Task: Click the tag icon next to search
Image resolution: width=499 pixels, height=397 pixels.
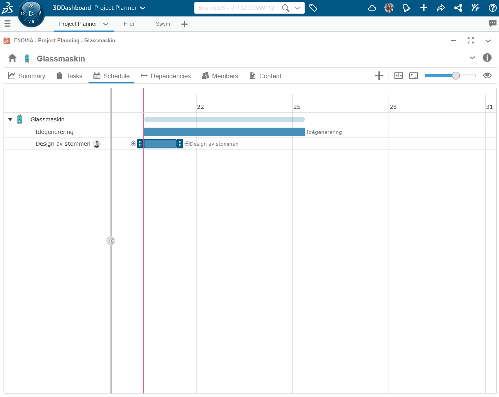Action: coord(313,8)
